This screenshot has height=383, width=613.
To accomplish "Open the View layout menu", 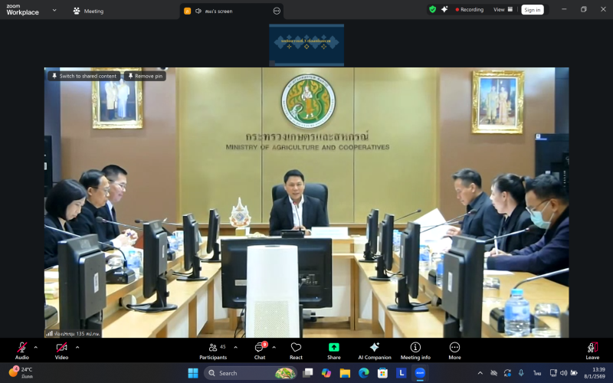I will point(503,10).
